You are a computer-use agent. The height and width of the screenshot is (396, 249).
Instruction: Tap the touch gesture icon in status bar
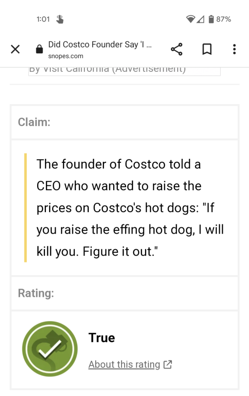click(60, 19)
